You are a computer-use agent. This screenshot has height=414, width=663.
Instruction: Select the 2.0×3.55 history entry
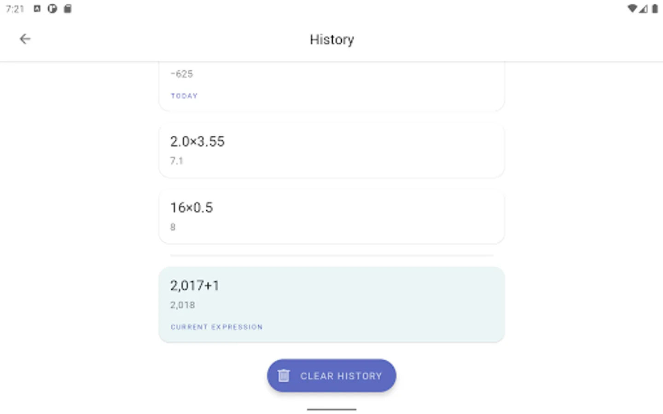click(331, 150)
